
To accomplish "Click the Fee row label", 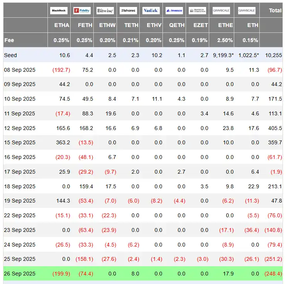I will 9,40.
